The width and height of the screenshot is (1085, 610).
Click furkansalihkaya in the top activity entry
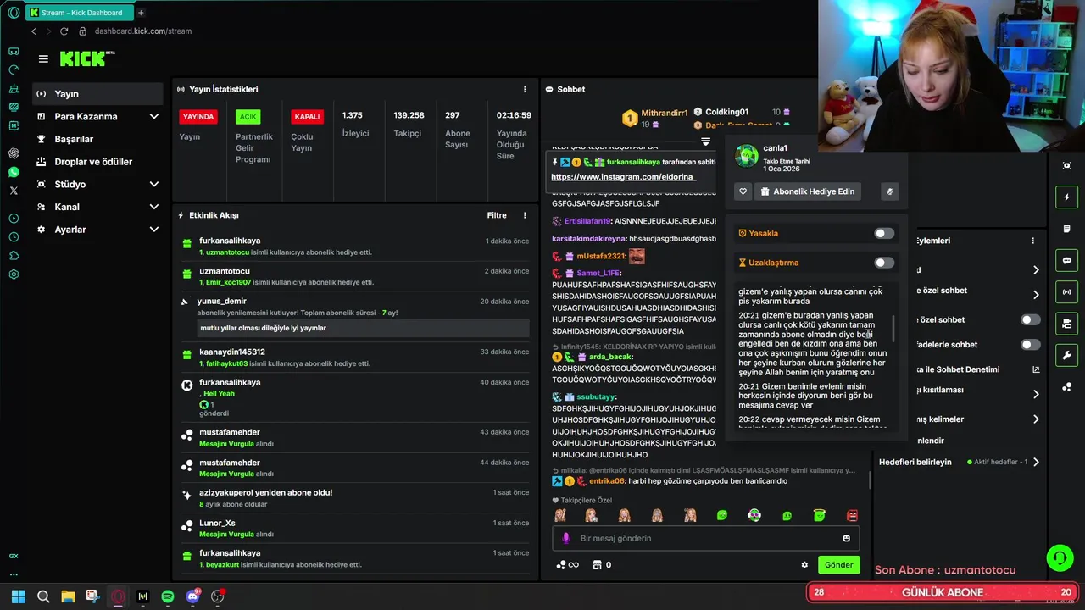(230, 241)
